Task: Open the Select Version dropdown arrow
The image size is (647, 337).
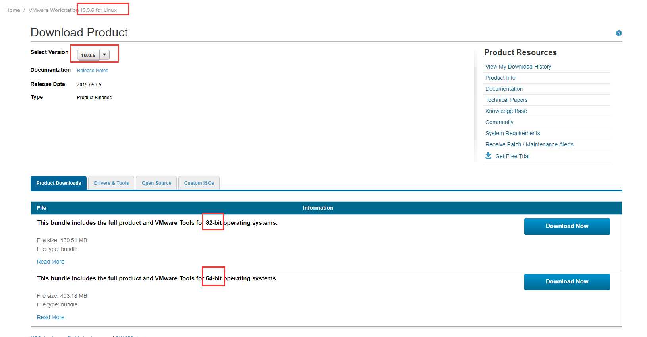Action: (104, 55)
